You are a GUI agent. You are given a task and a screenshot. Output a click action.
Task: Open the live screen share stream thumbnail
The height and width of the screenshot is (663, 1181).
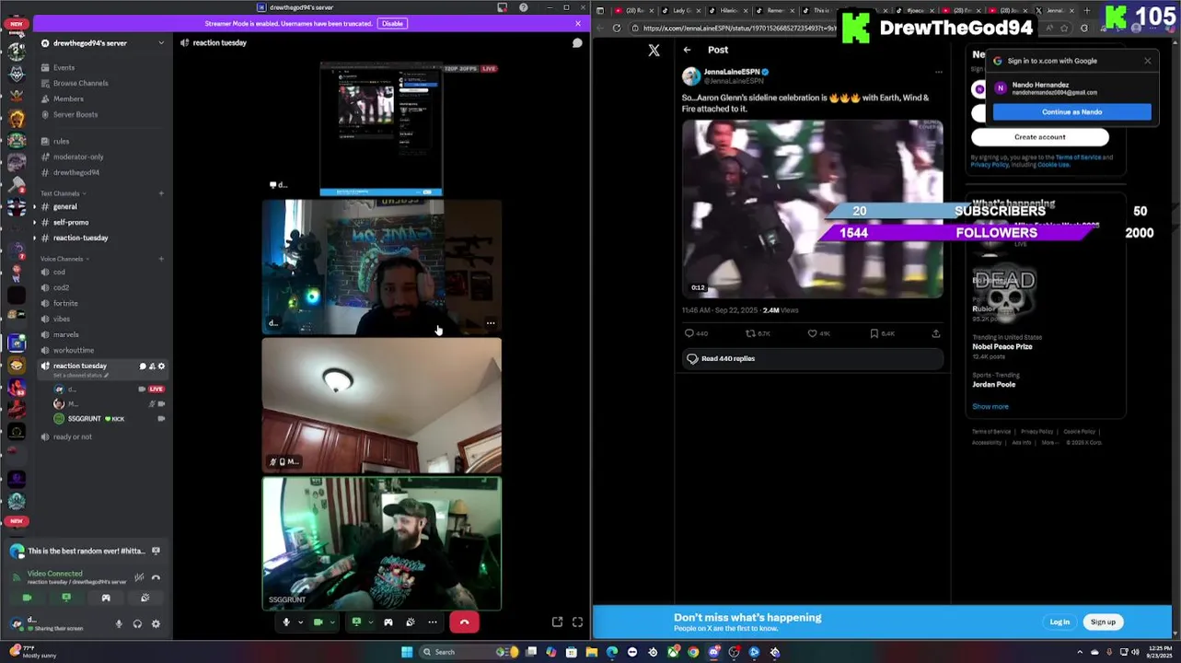[x=381, y=129]
